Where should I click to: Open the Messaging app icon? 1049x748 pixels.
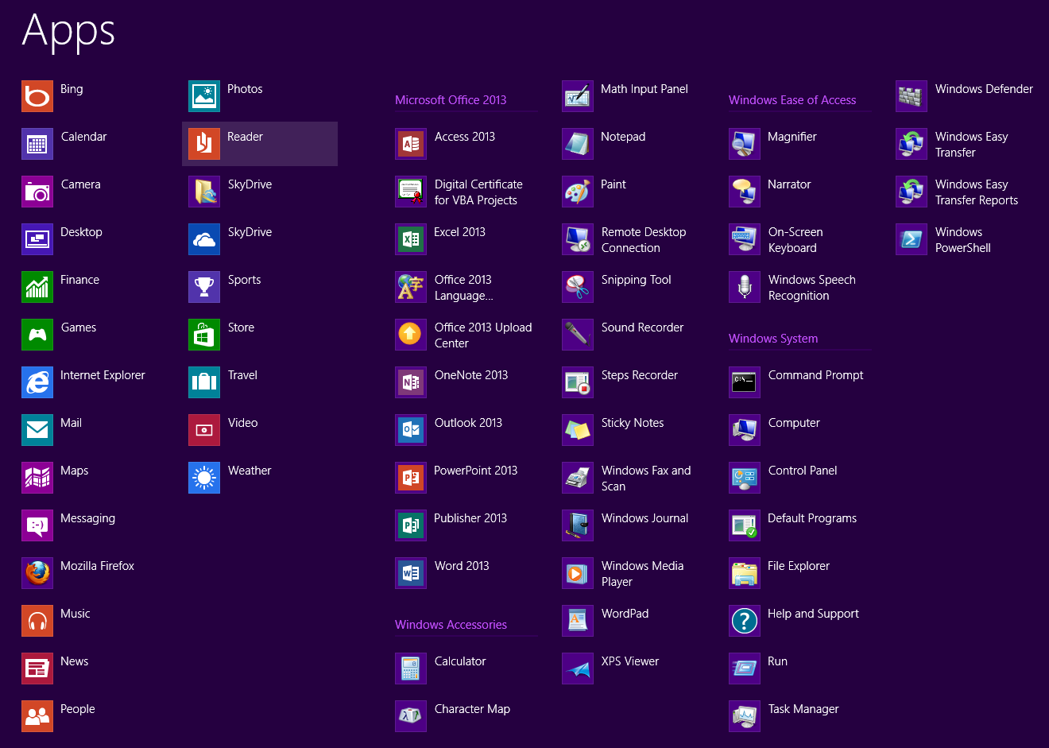point(37,525)
